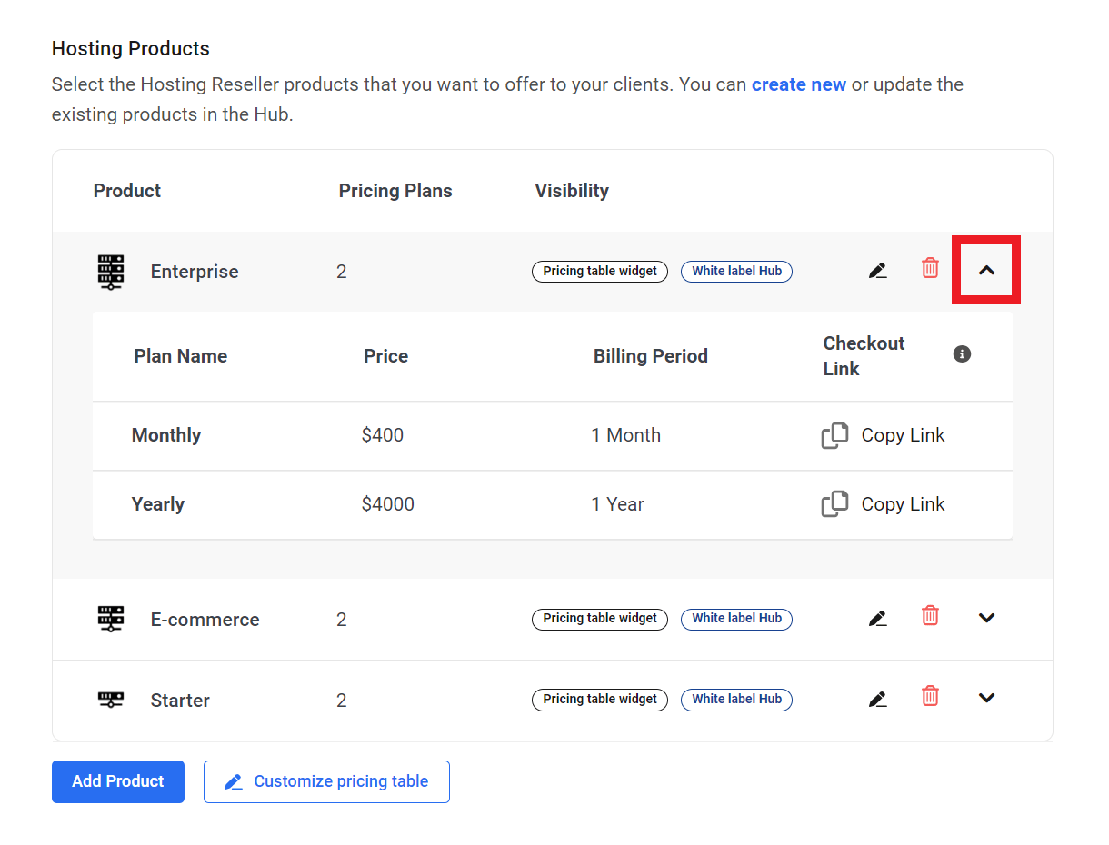Click Starter's White label Hub badge
Viewport: 1109px width, 845px height.
pos(736,700)
